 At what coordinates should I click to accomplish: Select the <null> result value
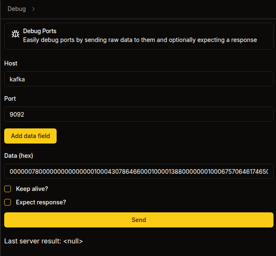click(73, 241)
